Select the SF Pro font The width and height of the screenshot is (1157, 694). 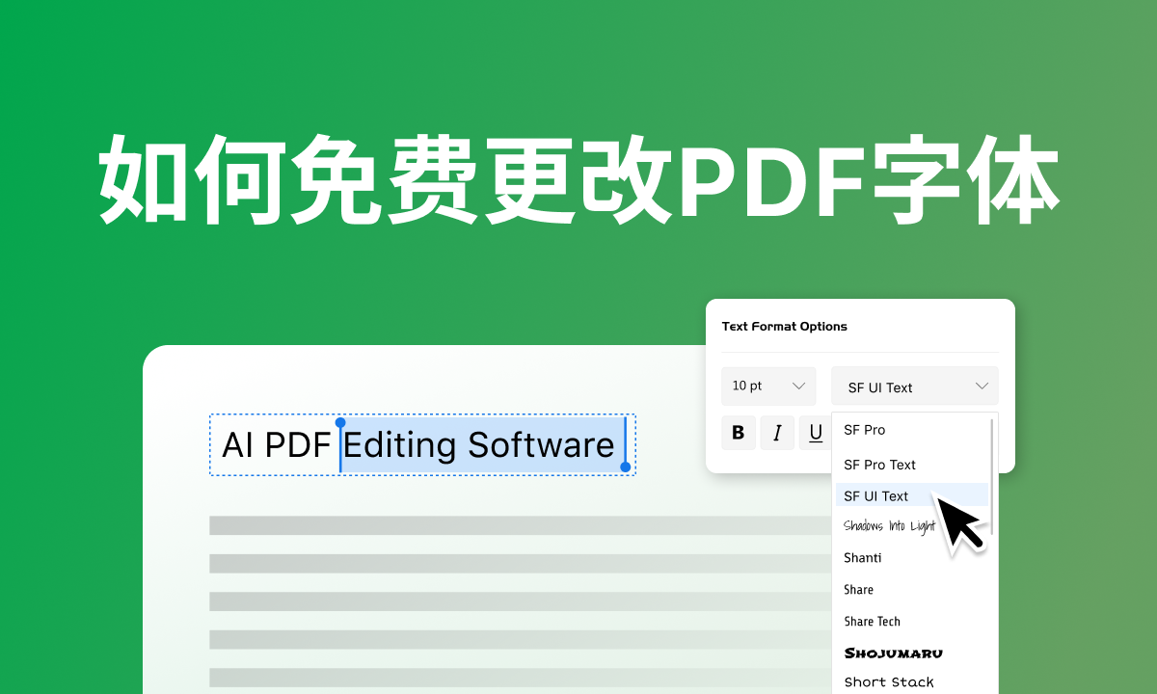(865, 430)
